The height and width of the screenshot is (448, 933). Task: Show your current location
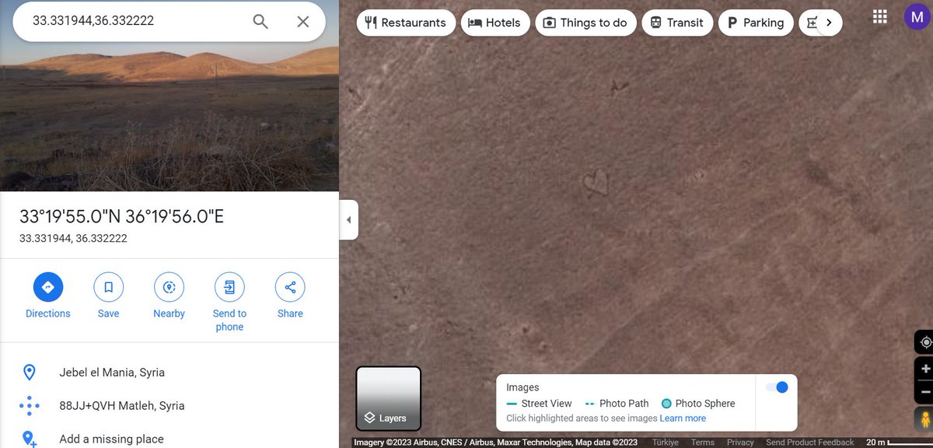point(925,342)
